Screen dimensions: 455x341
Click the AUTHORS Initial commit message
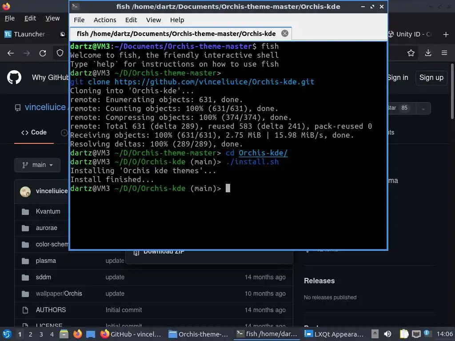(x=124, y=309)
